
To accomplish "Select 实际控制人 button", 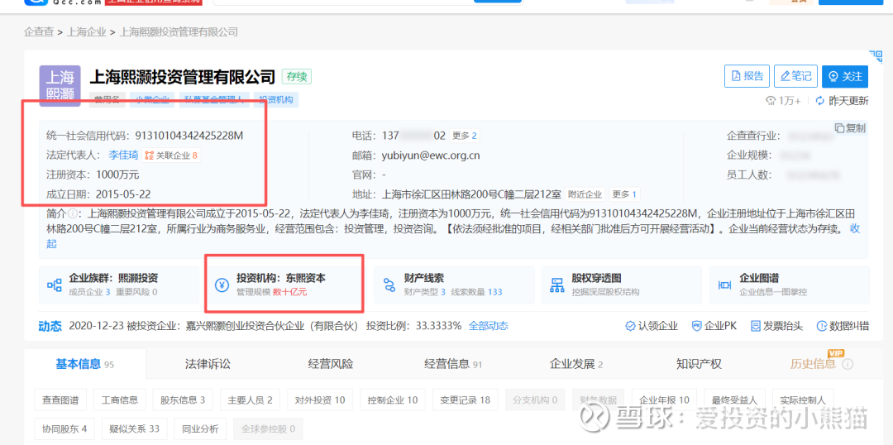I will [803, 400].
